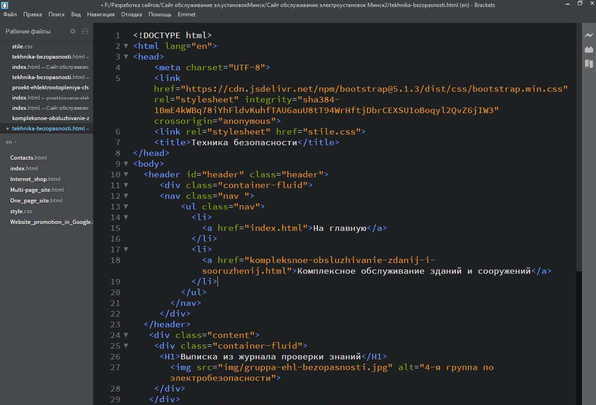Open stile.css in working files

pyautogui.click(x=22, y=47)
